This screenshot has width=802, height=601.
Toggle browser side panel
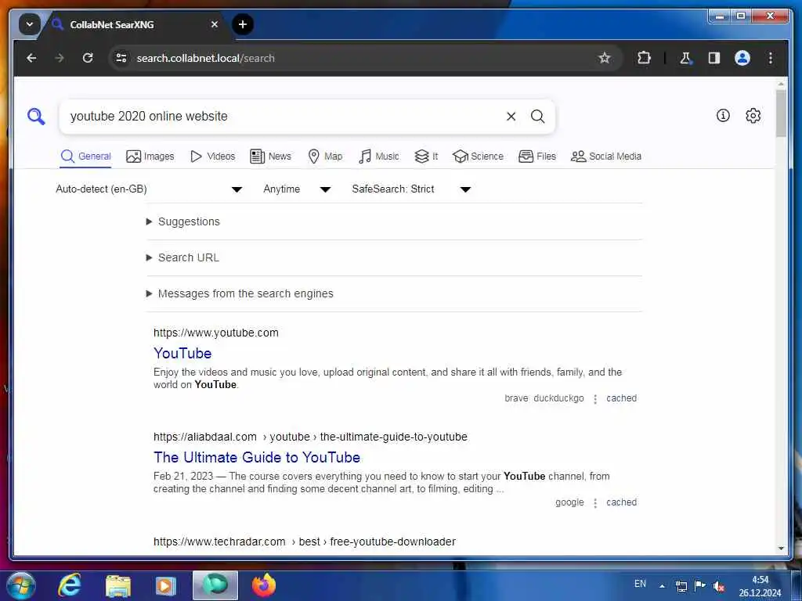click(x=714, y=58)
